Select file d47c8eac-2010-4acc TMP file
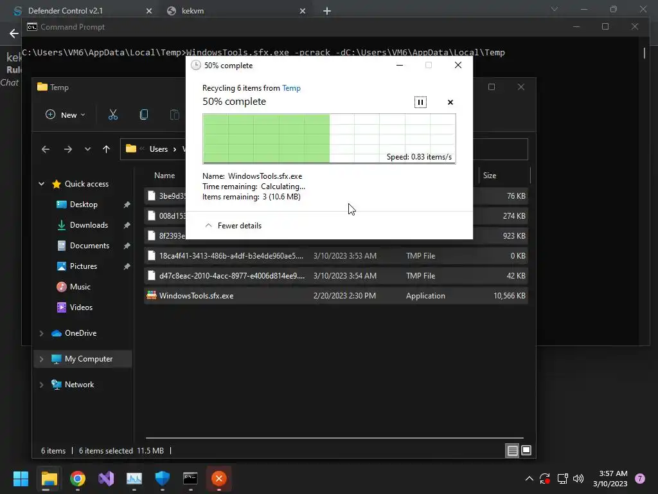 tap(335, 276)
